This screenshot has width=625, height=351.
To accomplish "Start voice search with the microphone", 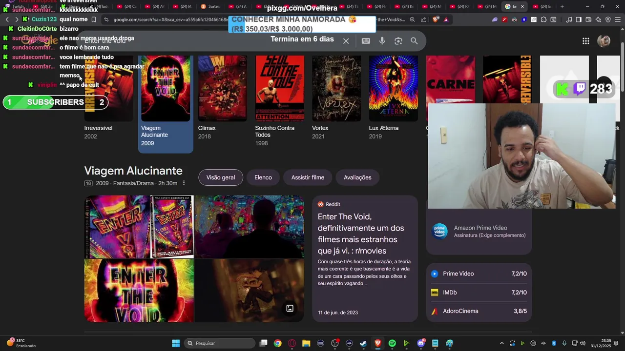I will pos(382,41).
